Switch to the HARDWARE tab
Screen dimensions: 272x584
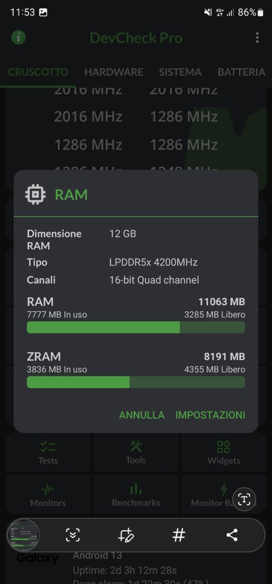(114, 72)
